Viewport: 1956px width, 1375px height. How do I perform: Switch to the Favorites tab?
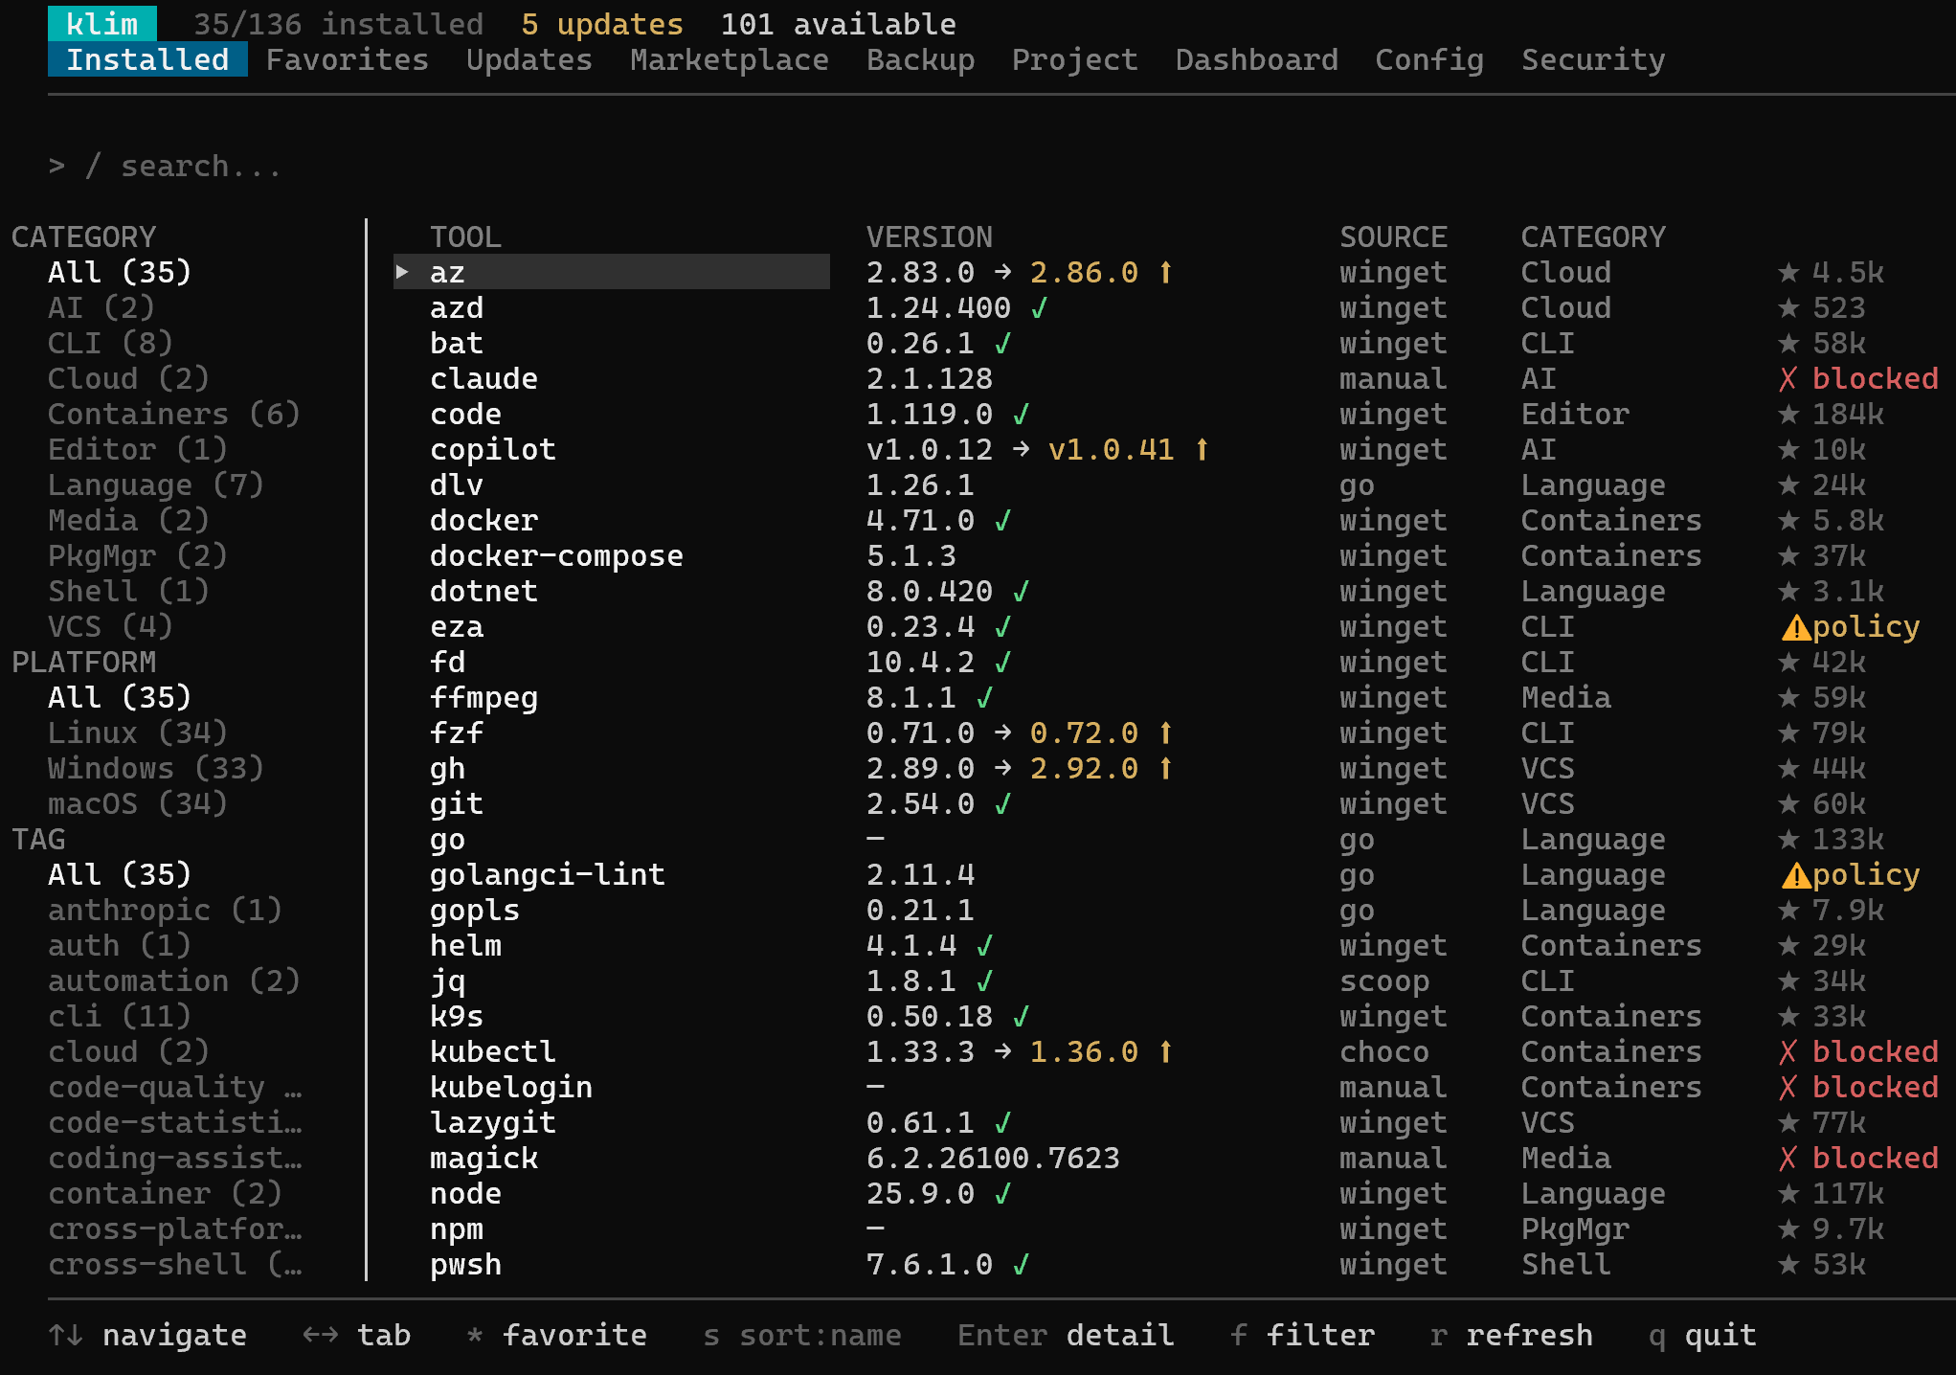tap(347, 60)
